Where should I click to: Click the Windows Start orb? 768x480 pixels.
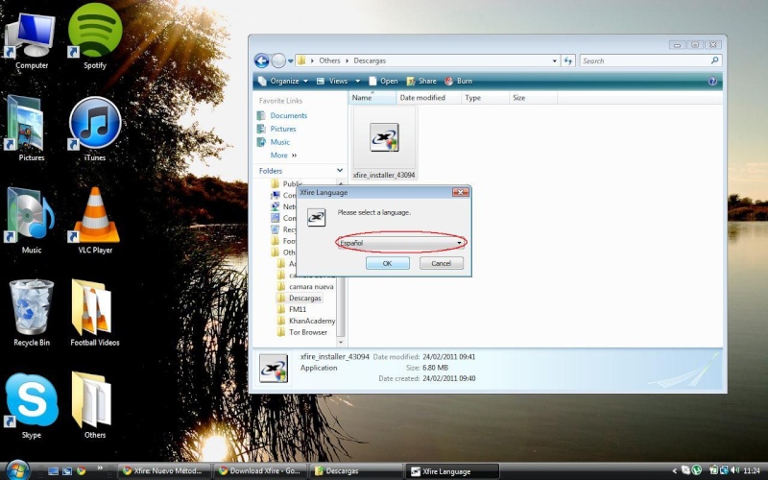(x=17, y=470)
